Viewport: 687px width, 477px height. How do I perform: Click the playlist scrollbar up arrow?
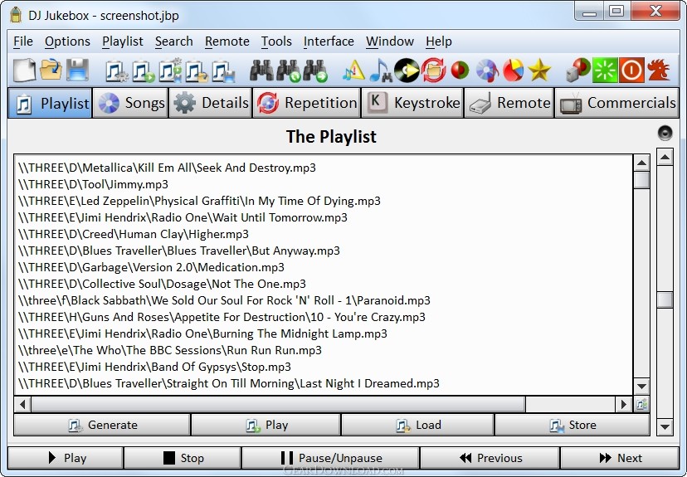tap(641, 163)
